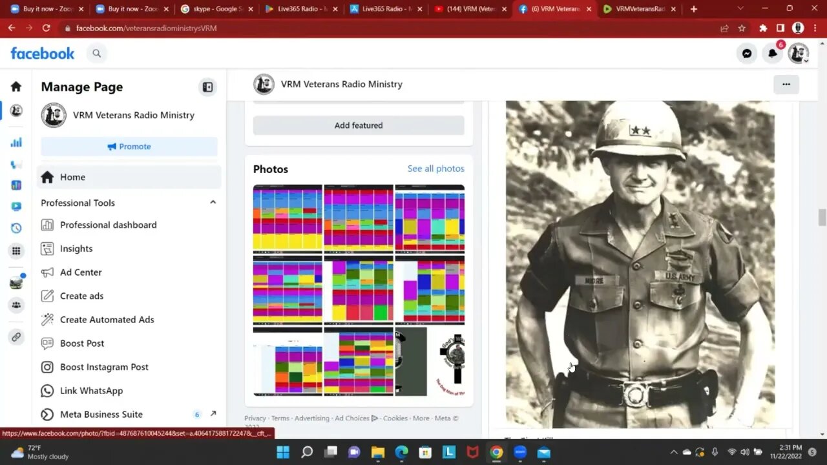Show hidden system tray icons
The image size is (827, 465).
[673, 452]
